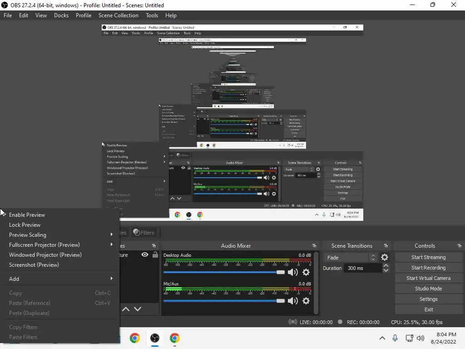Toggle source lock icon
465x349 pixels.
pos(155,254)
